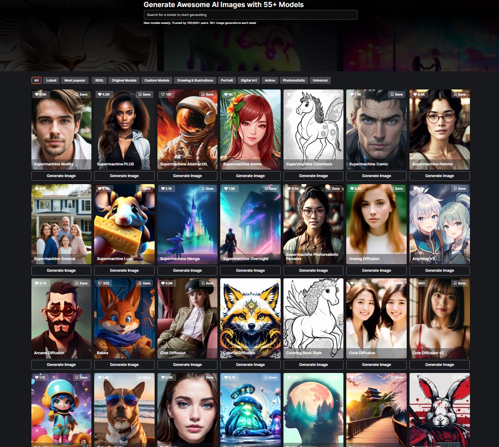
Task: Save the Supermachine Manga model
Action: coord(208,189)
